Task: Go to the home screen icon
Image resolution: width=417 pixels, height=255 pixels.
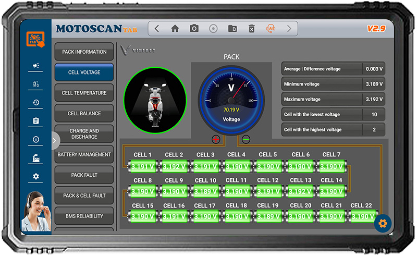Action: coord(175,29)
